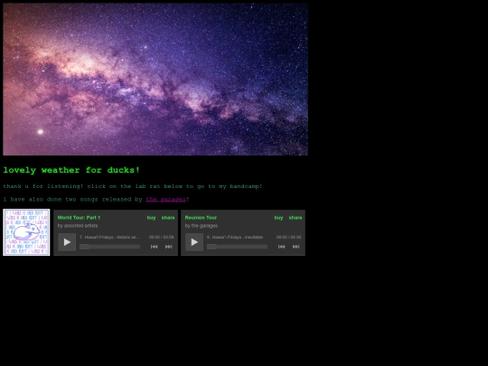This screenshot has height=366, width=488.
Task: Click the 00:00 / 03:59 time display
Action: 161,237
